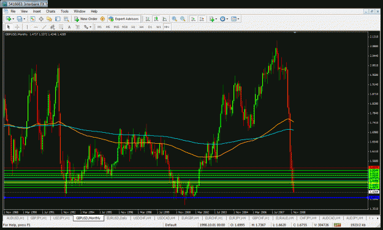Zoom in on the chart

[175, 19]
